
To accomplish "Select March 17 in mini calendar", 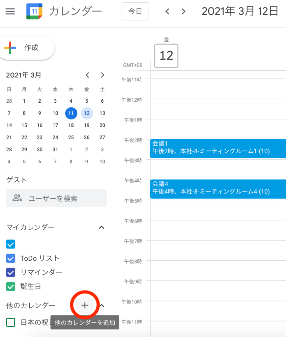I will click(55, 125).
